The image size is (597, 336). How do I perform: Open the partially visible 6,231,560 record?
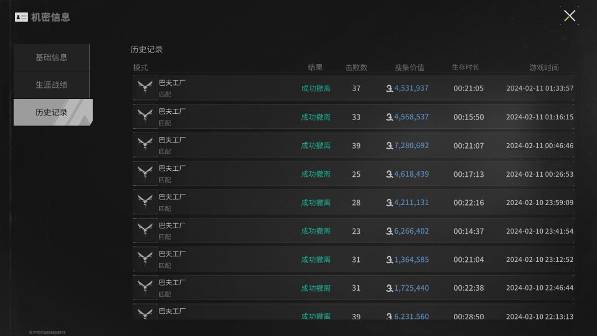pos(353,312)
